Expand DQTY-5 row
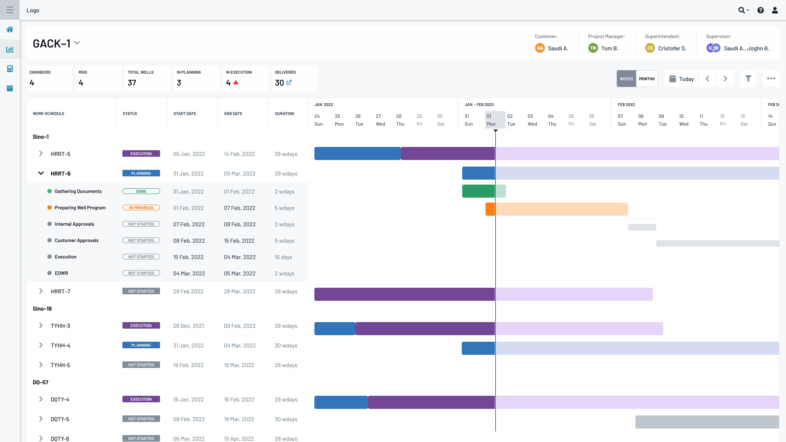Image resolution: width=786 pixels, height=442 pixels. [x=41, y=419]
